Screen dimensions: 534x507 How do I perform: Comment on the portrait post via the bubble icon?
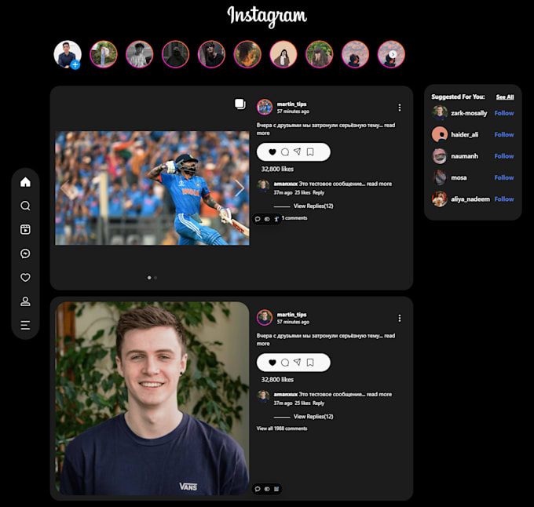(x=285, y=363)
